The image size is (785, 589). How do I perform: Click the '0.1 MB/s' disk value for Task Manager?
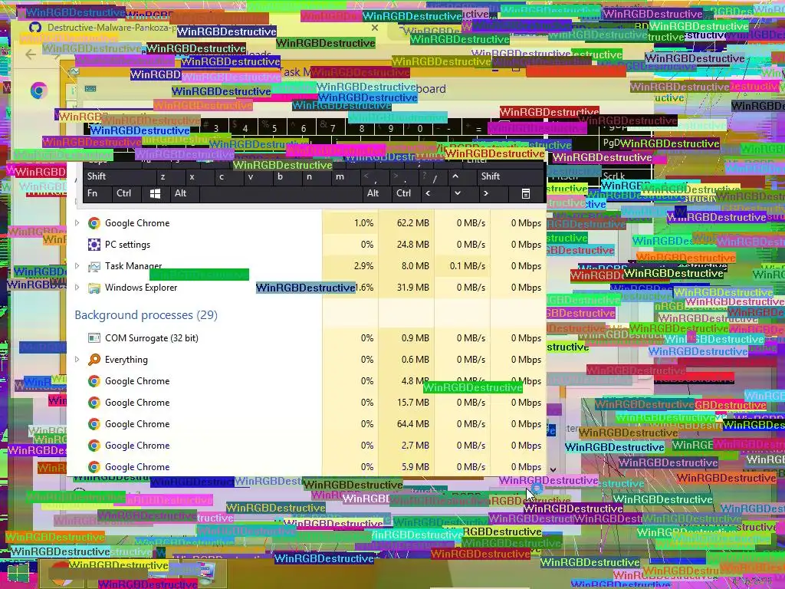467,266
